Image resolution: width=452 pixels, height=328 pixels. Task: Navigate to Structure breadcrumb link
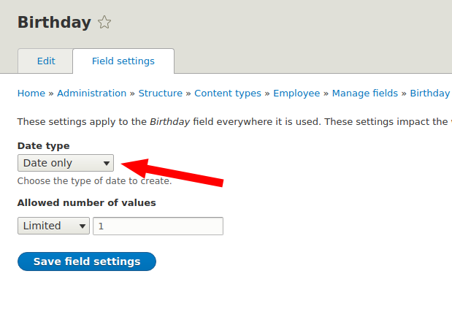point(160,94)
